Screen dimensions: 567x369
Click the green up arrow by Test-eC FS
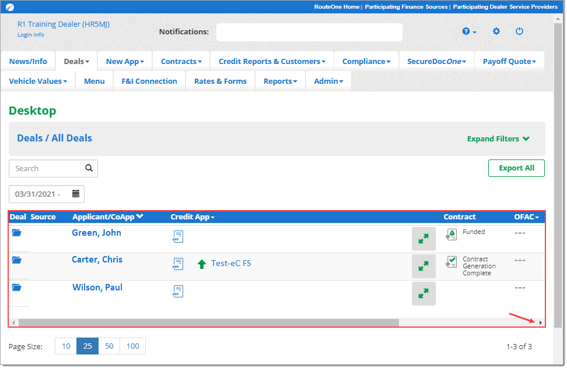tap(202, 264)
